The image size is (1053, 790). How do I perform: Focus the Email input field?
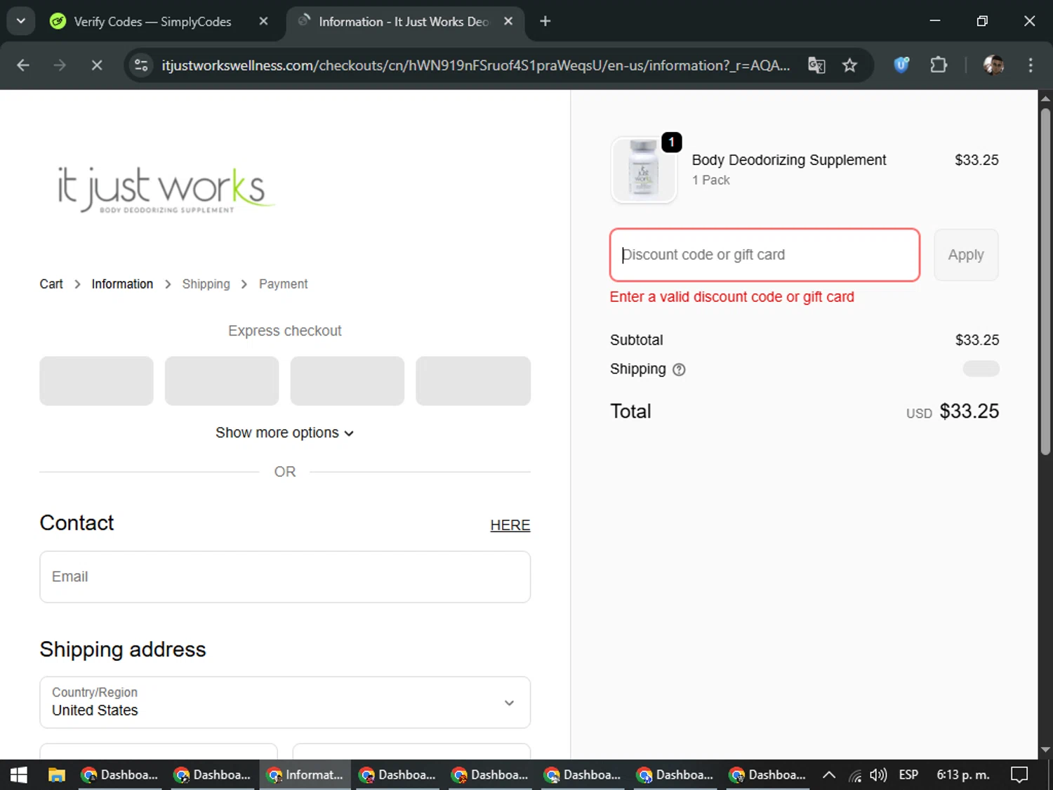285,577
